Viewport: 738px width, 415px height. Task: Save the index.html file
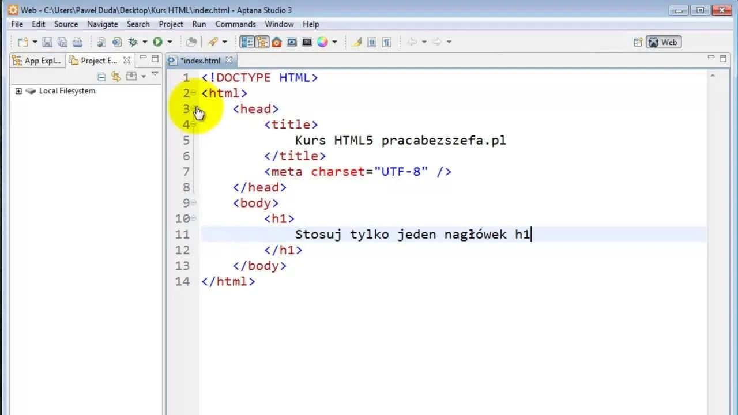click(48, 41)
